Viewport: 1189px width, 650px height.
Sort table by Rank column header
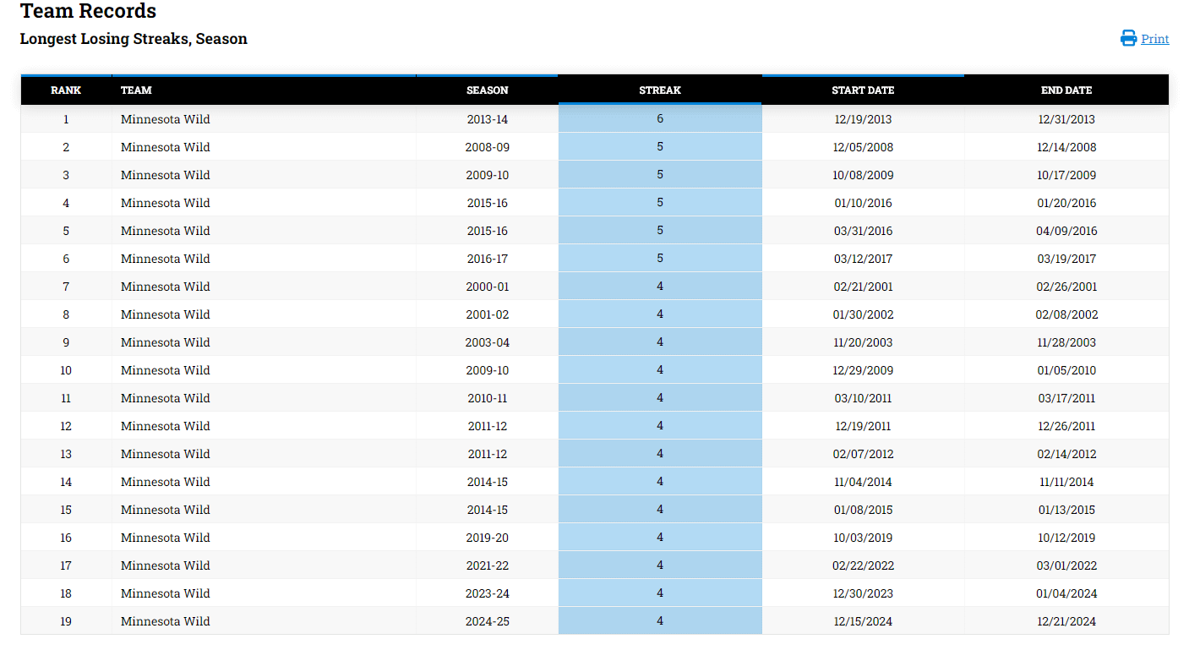(66, 90)
